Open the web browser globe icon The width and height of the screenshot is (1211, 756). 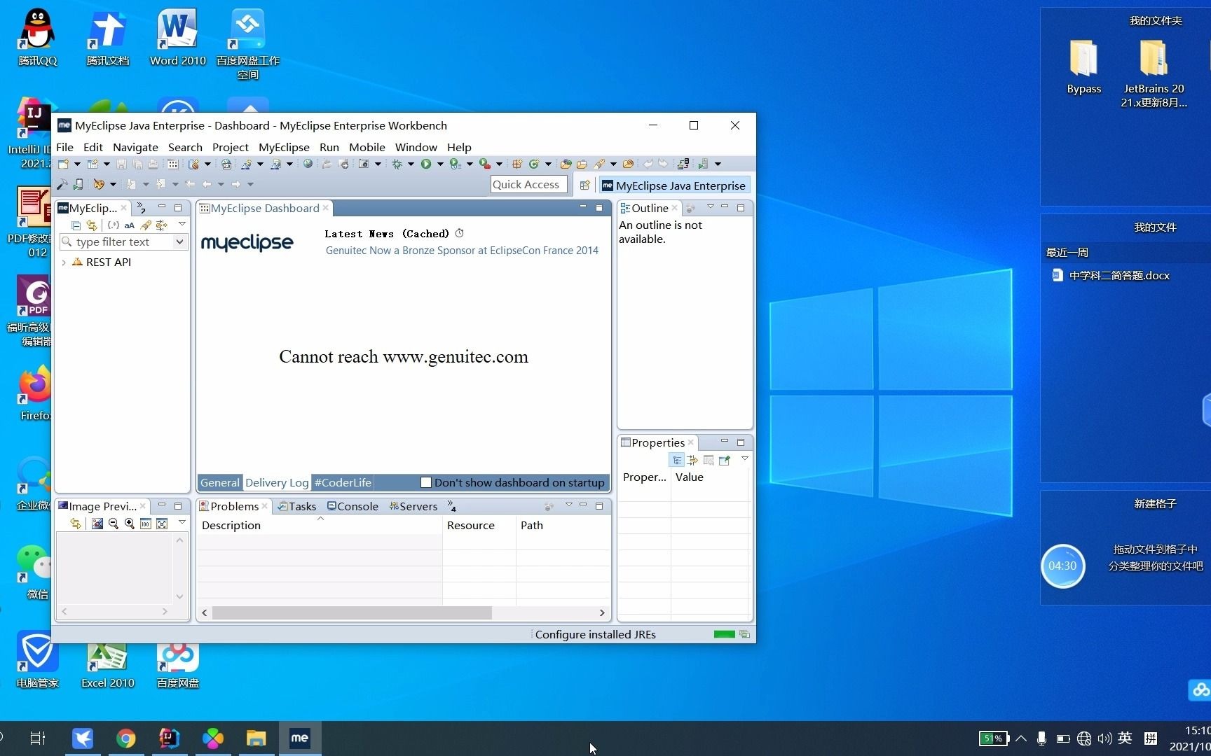308,164
